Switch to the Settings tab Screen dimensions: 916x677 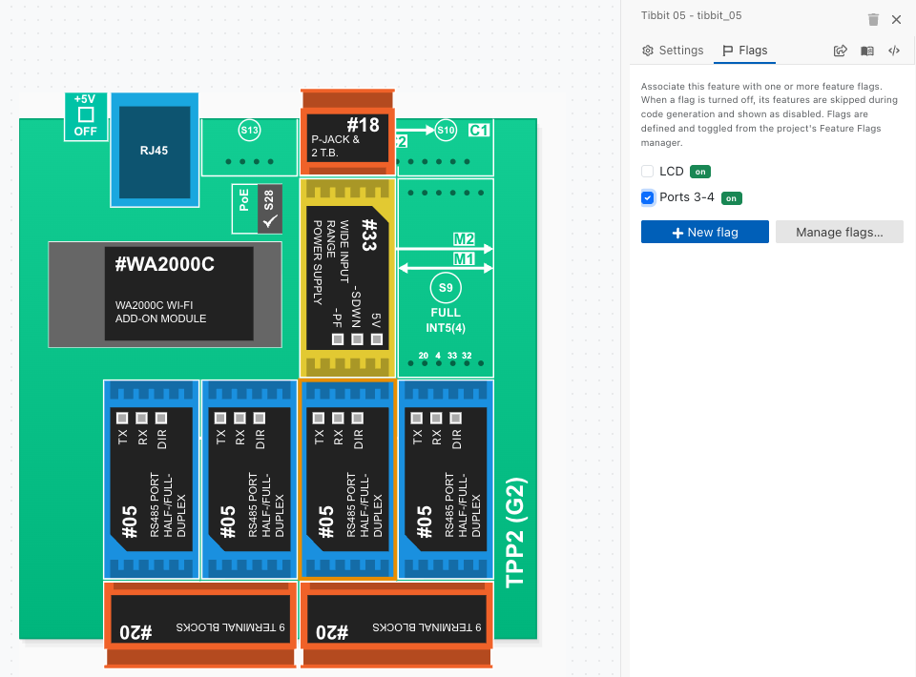click(x=673, y=51)
